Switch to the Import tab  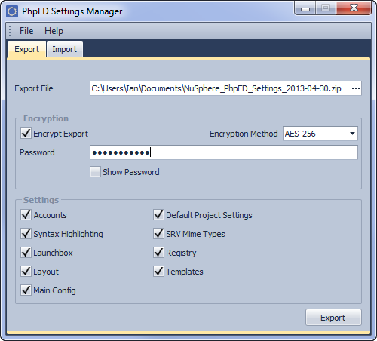point(65,49)
